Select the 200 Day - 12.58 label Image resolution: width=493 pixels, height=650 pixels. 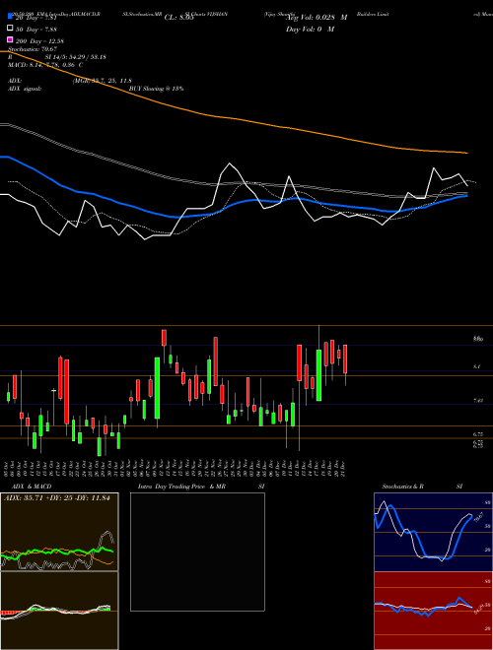(39, 41)
